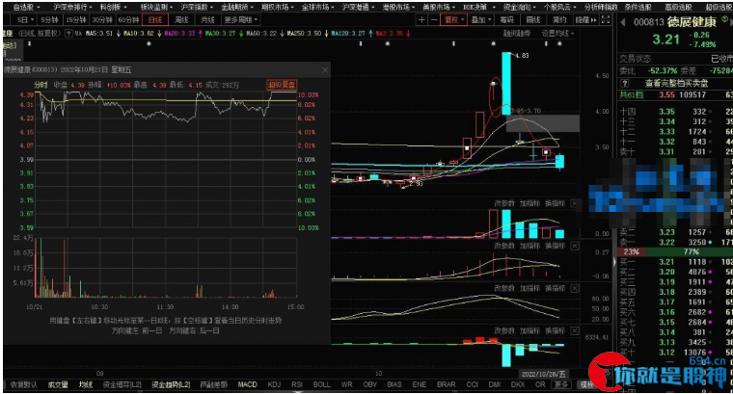Screen dimensions: 733x394
Task: Open the 美股市场 dropdown menu
Action: pyautogui.click(x=439, y=7)
